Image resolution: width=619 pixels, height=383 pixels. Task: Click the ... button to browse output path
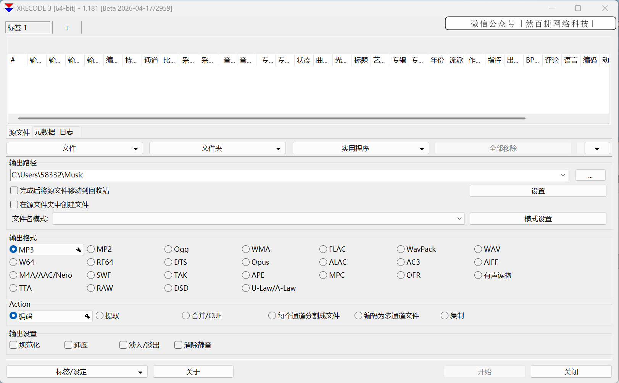[590, 175]
